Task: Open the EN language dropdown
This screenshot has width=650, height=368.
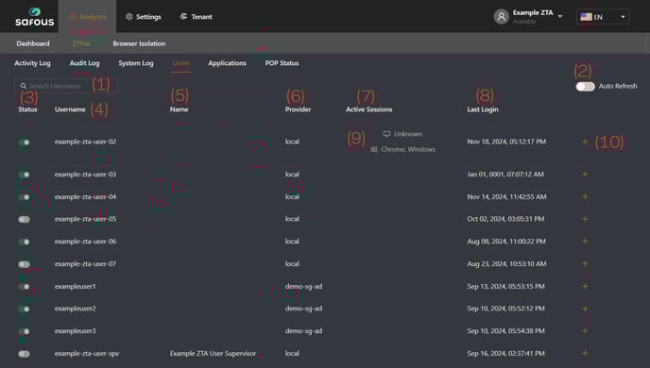Action: (x=603, y=17)
